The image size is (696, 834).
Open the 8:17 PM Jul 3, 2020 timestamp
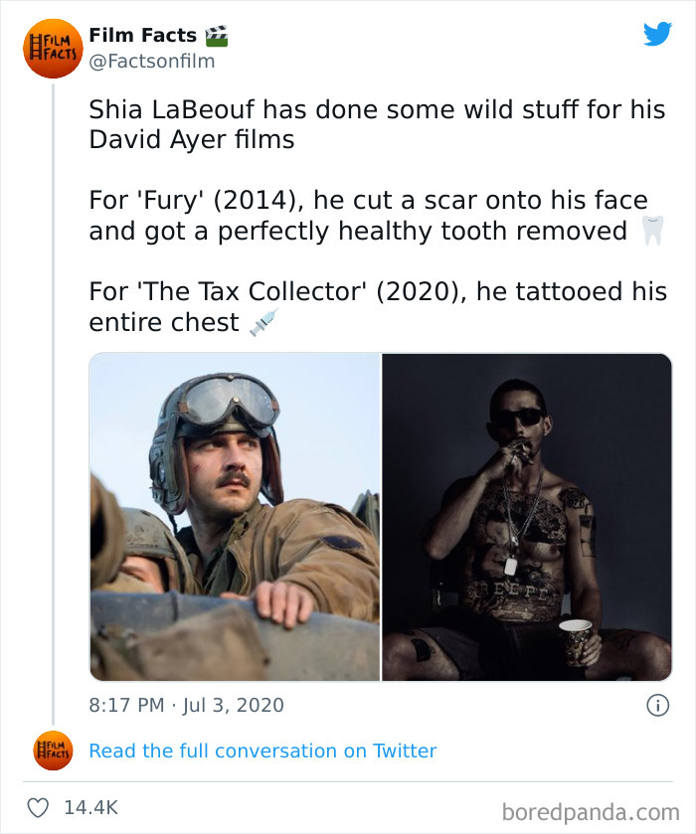coord(186,705)
